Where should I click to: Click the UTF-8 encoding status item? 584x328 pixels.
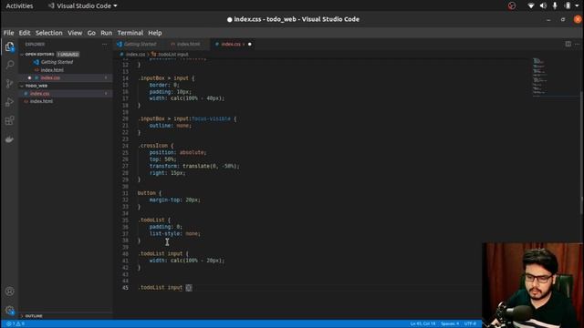pos(470,324)
